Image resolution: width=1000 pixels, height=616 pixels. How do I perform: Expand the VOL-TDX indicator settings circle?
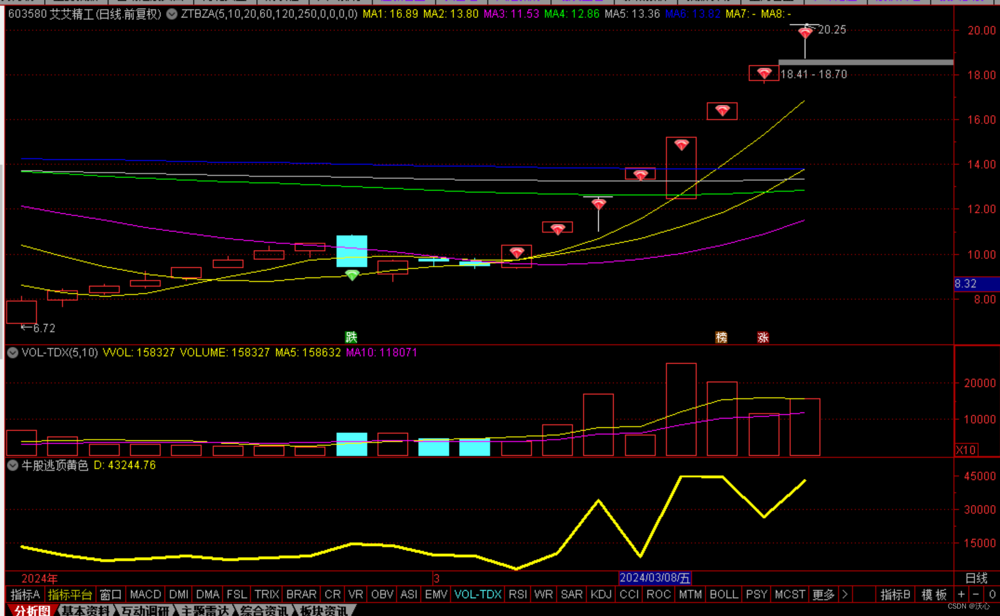(x=12, y=352)
